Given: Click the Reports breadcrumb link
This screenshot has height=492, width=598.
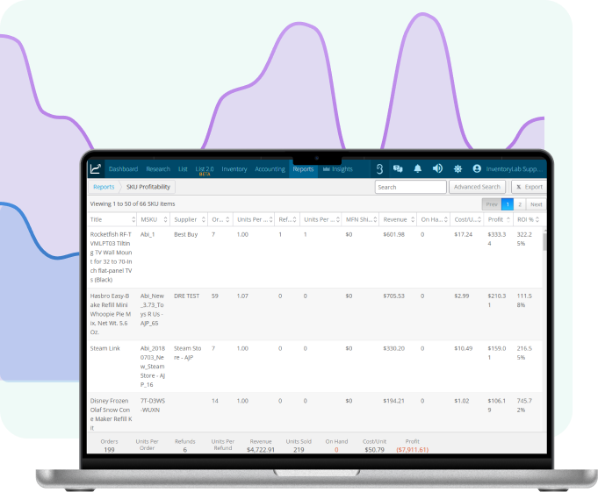Looking at the screenshot, I should [104, 187].
